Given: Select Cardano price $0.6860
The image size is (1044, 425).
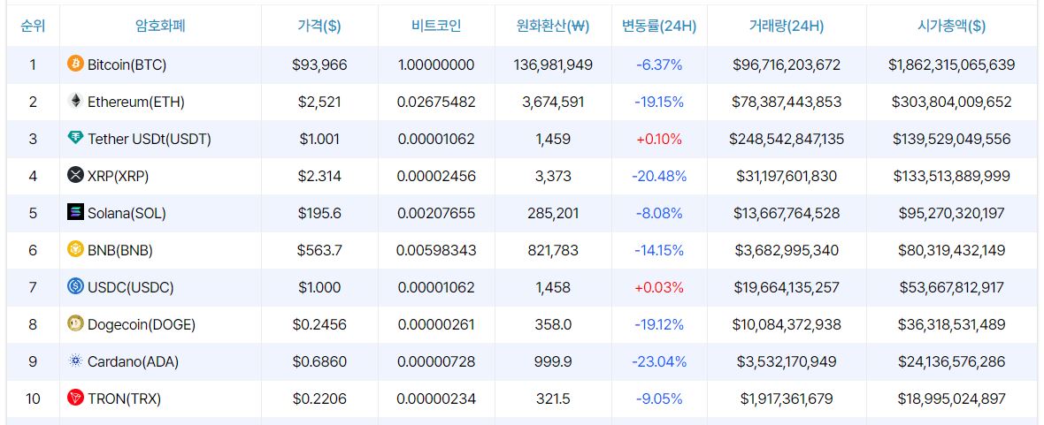Looking at the screenshot, I should pyautogui.click(x=319, y=362).
